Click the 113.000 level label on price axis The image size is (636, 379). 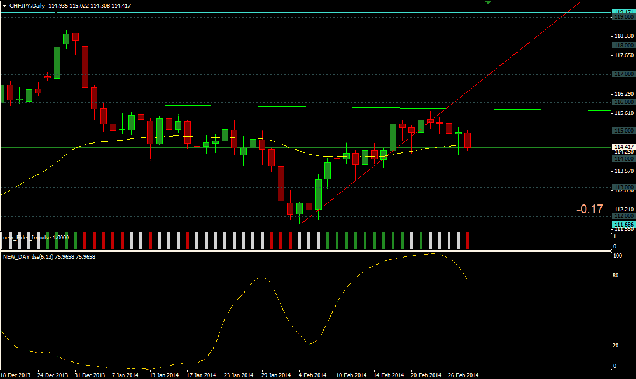coord(623,187)
